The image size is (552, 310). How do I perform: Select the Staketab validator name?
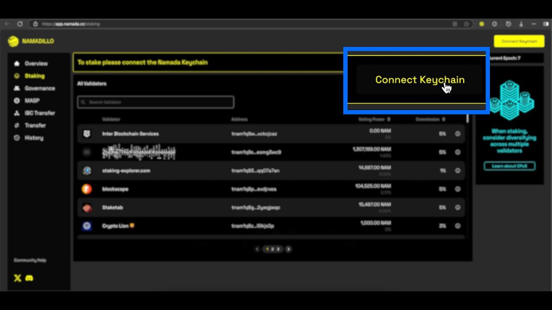point(113,208)
